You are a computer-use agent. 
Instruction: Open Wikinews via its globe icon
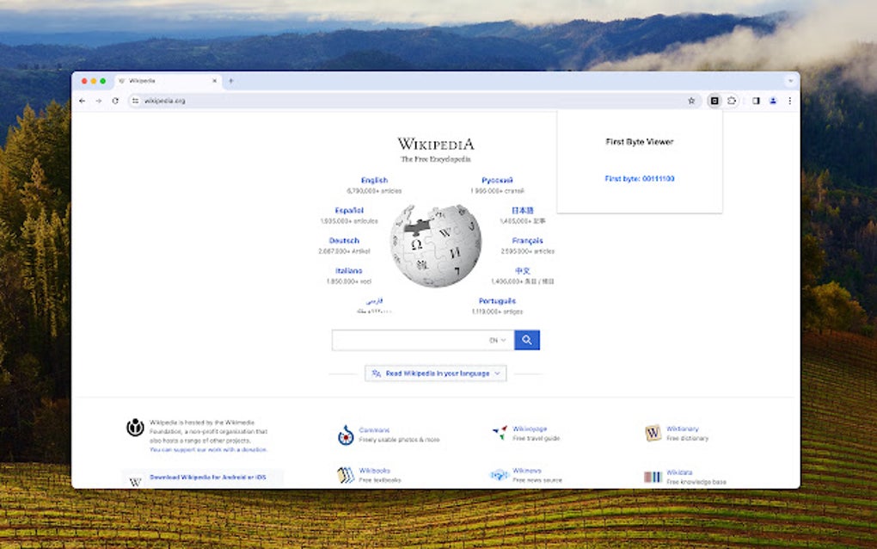click(x=499, y=474)
